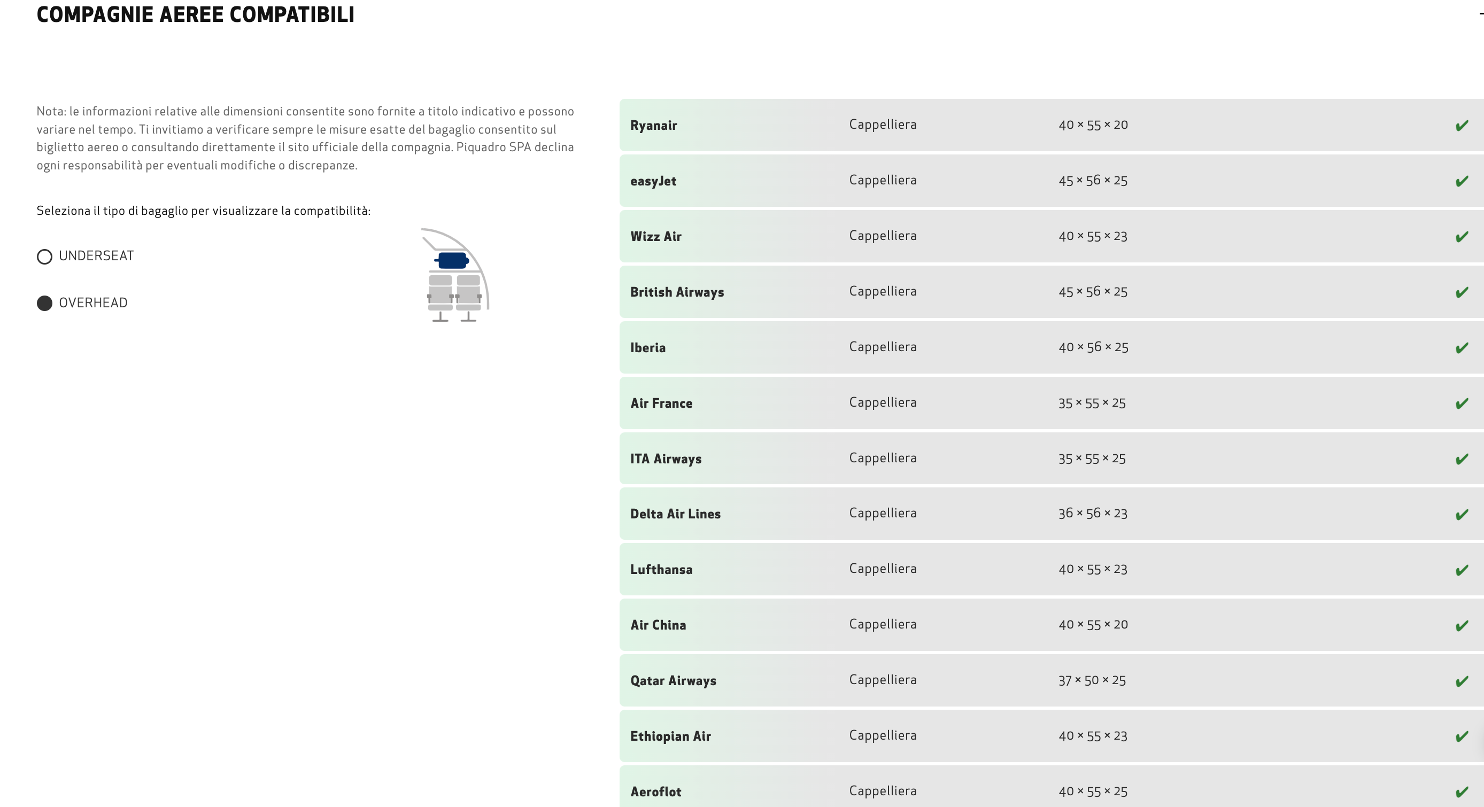Click the Aeroflot airline name

point(655,792)
